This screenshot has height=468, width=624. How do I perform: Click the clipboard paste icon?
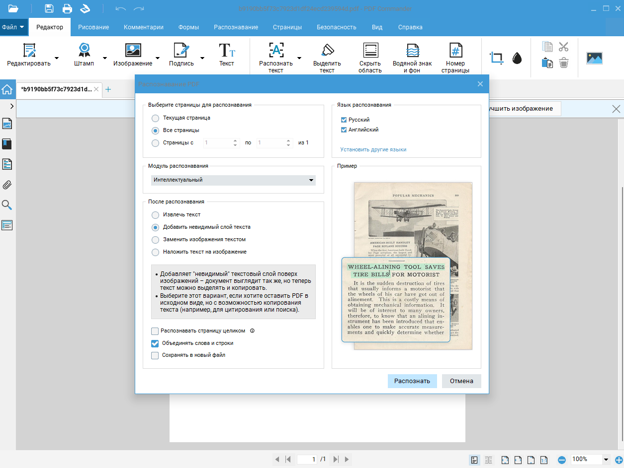click(547, 63)
